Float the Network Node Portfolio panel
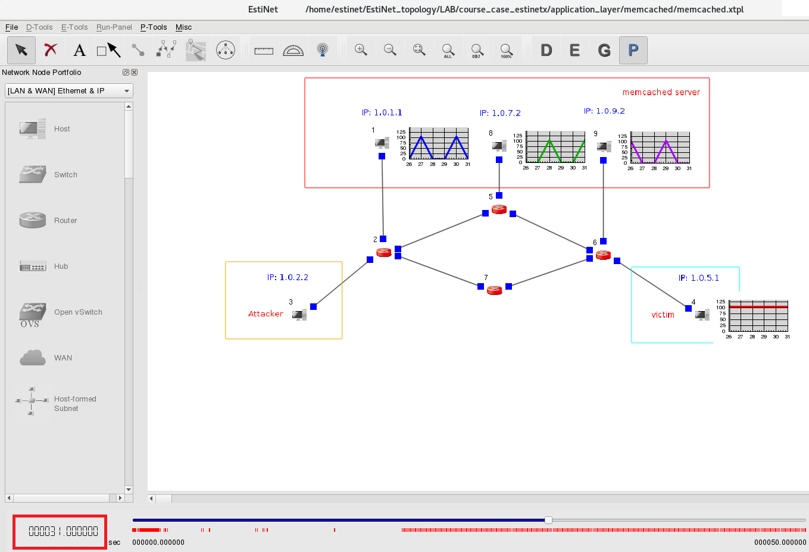809x552 pixels. pyautogui.click(x=126, y=73)
